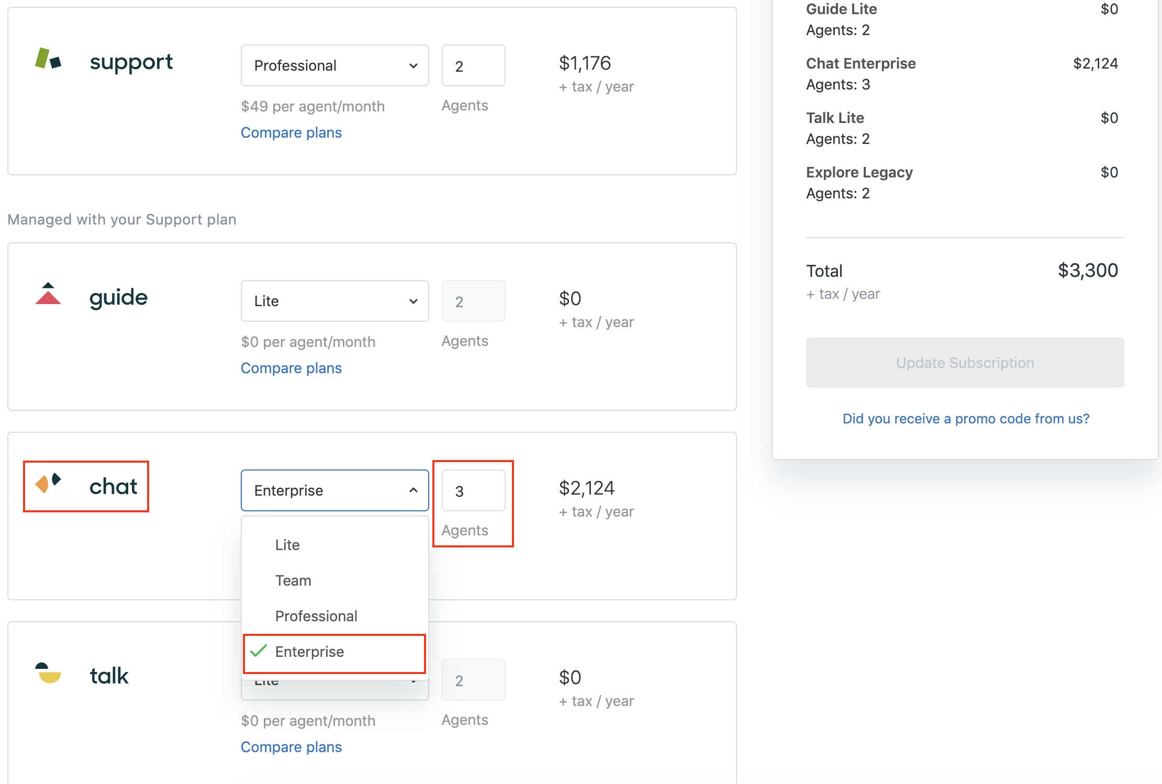Image resolution: width=1162 pixels, height=784 pixels.
Task: Click Managed with your Support plan text
Action: tap(122, 219)
